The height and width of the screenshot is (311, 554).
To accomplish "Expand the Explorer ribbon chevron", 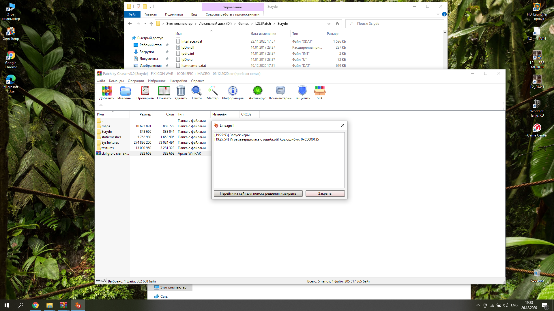I will tap(438, 14).
